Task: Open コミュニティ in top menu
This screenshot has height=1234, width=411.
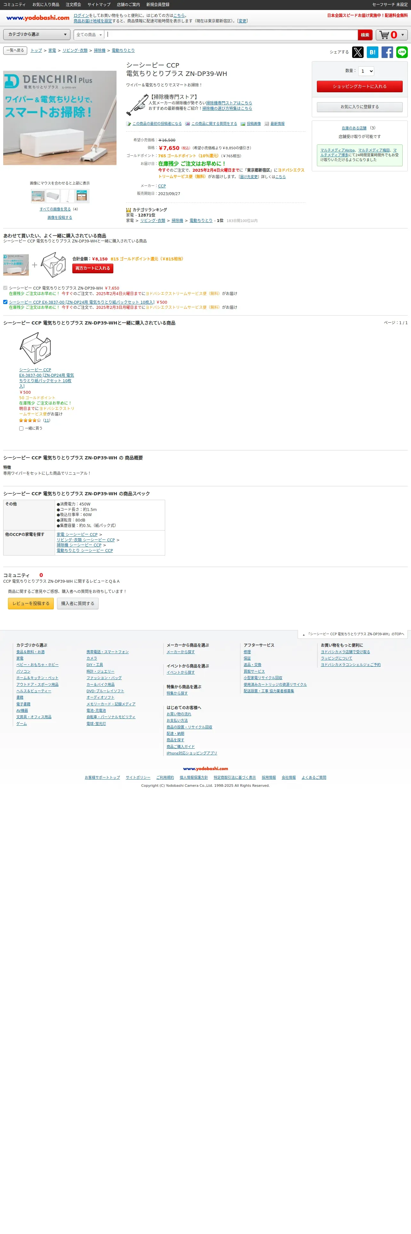Action: (x=14, y=4)
